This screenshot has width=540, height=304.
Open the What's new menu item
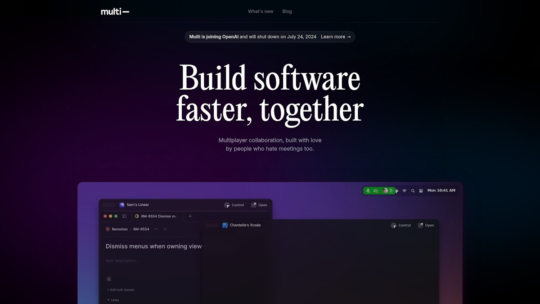[261, 11]
